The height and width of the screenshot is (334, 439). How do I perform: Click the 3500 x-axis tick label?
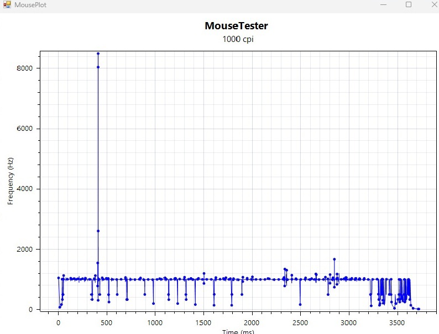397,323
